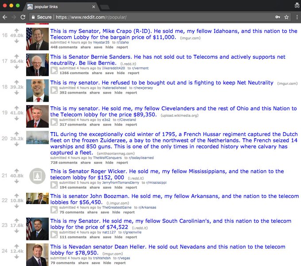301x266 pixels.
Task: View the secure lock site info
Action: 42,17
